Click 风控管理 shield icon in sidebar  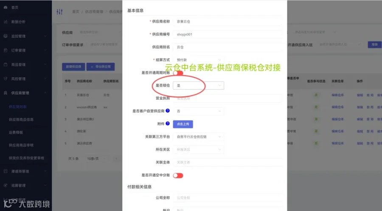(6, 79)
